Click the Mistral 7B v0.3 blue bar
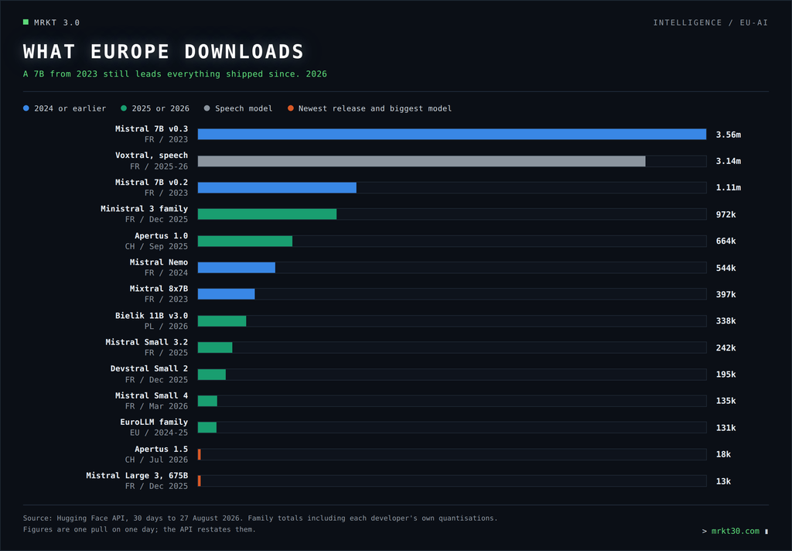Screen dimensions: 792x551 coord(452,134)
